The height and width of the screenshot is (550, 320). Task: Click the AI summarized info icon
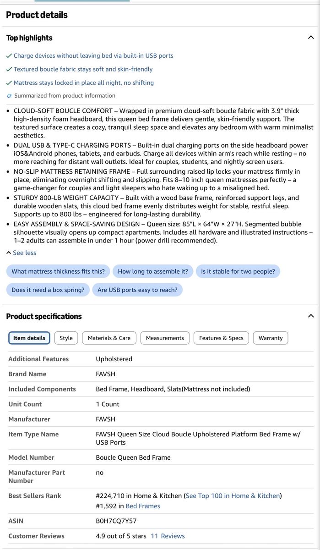click(9, 96)
